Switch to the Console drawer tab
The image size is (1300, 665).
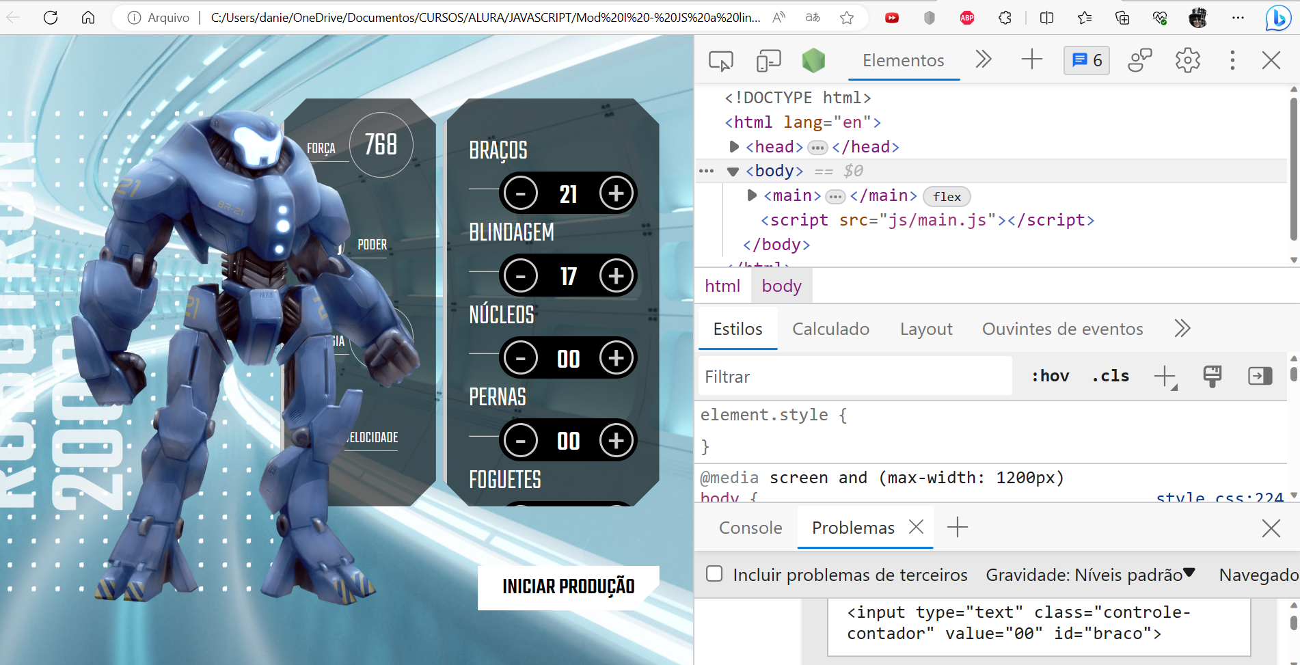(750, 528)
